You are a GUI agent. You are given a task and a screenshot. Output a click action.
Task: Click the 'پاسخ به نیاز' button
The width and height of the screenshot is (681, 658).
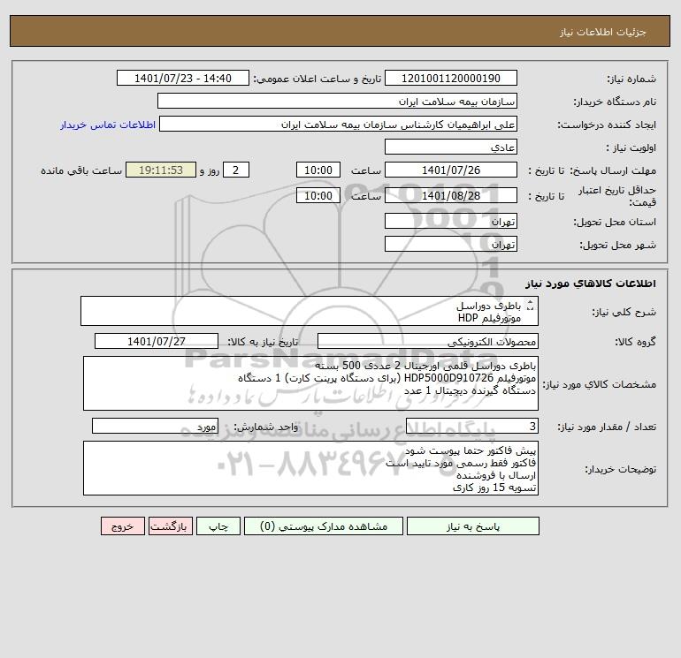pyautogui.click(x=473, y=526)
